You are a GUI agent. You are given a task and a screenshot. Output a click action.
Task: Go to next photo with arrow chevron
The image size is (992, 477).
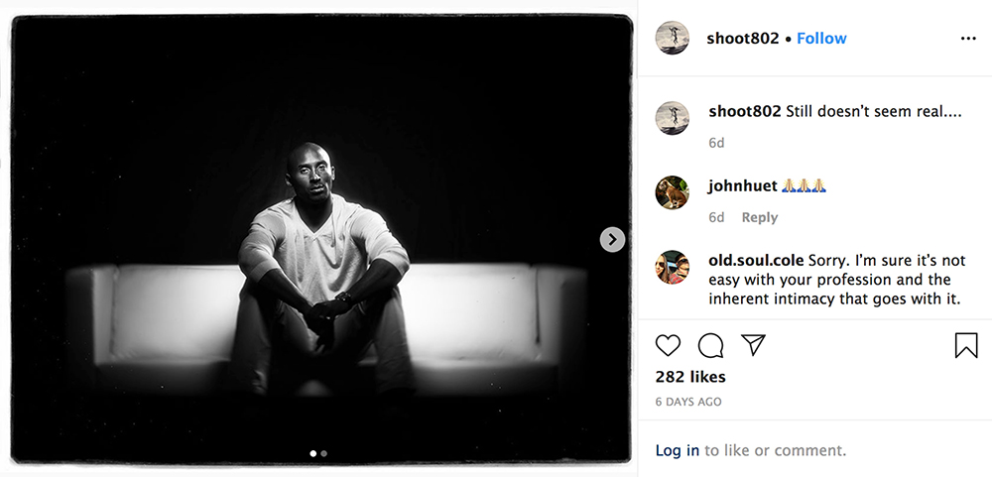tap(612, 239)
